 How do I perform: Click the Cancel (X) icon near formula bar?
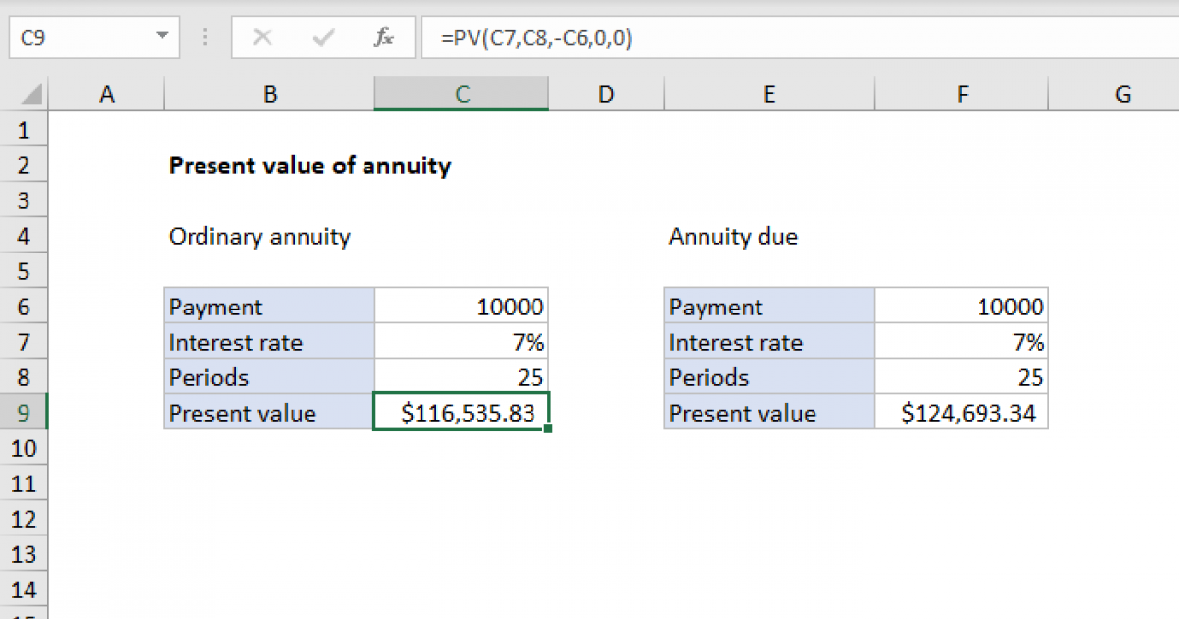point(261,37)
